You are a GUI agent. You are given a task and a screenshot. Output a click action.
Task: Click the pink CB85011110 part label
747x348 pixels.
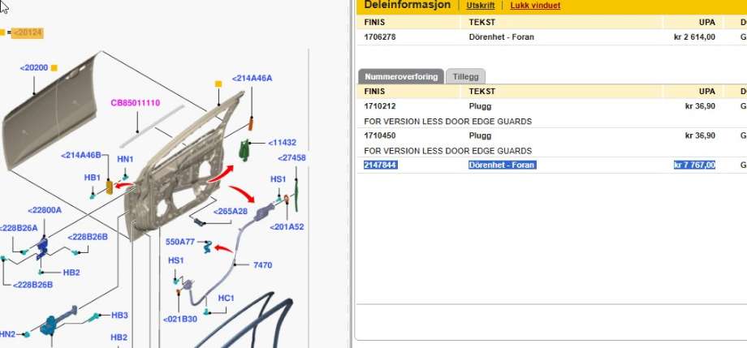136,103
